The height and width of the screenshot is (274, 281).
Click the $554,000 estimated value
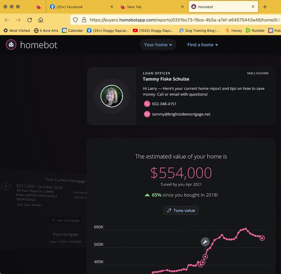pyautogui.click(x=181, y=173)
